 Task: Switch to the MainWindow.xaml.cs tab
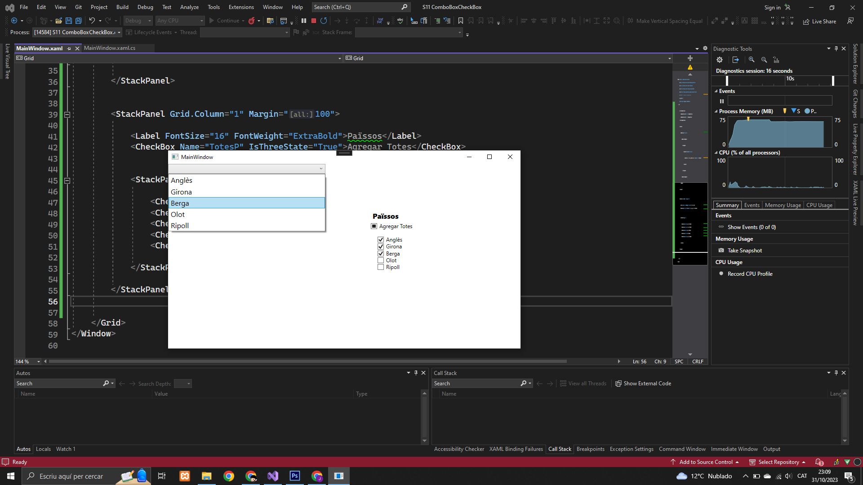coord(110,48)
